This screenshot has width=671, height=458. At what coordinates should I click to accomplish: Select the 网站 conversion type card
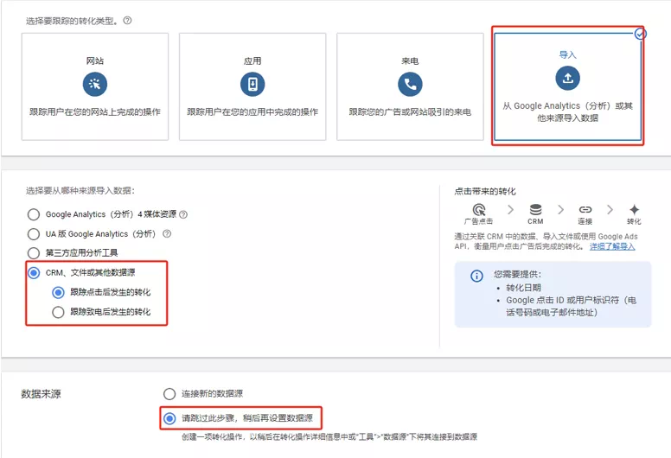click(95, 86)
